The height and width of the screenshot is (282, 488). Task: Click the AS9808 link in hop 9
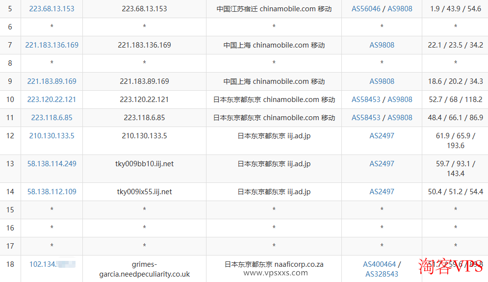tap(382, 81)
